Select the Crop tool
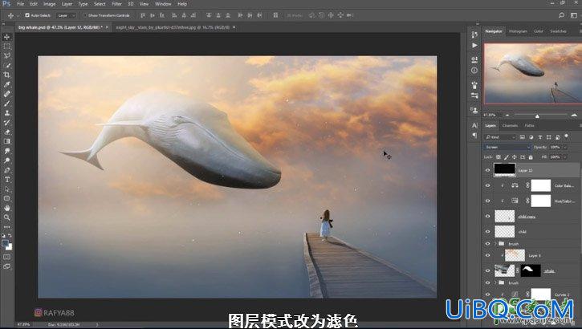This screenshot has width=582, height=329. pos(6,75)
